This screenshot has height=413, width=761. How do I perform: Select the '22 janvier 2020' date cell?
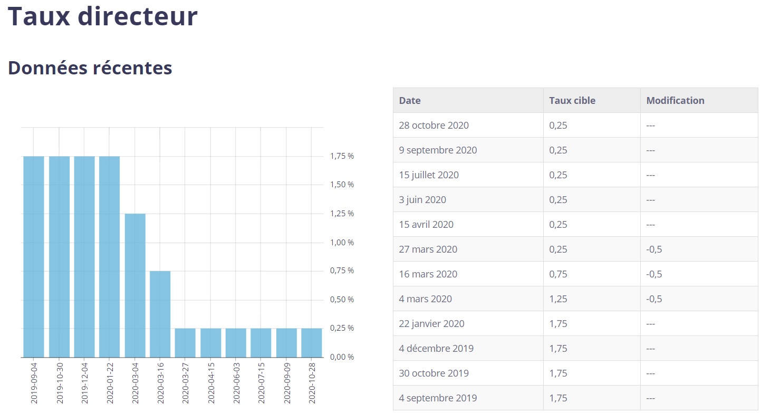click(x=468, y=324)
